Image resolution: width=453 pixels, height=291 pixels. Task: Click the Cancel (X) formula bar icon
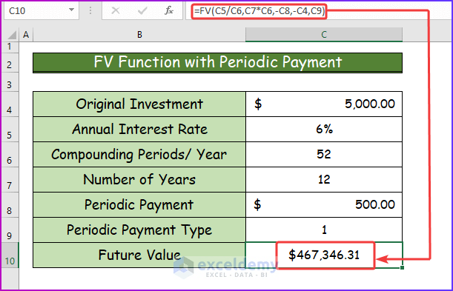(x=116, y=11)
